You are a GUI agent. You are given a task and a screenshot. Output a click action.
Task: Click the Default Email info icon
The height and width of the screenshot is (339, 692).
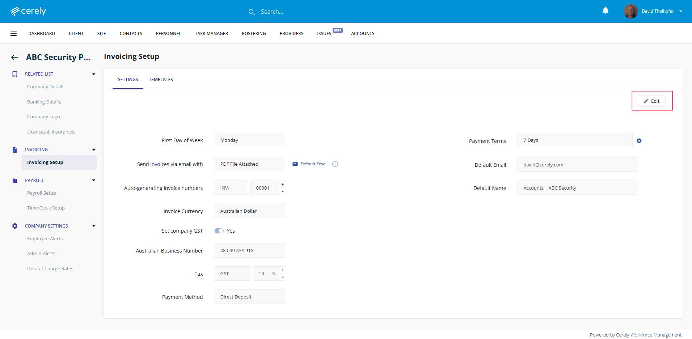[335, 164]
